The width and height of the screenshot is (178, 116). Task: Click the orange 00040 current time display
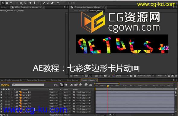(5, 85)
